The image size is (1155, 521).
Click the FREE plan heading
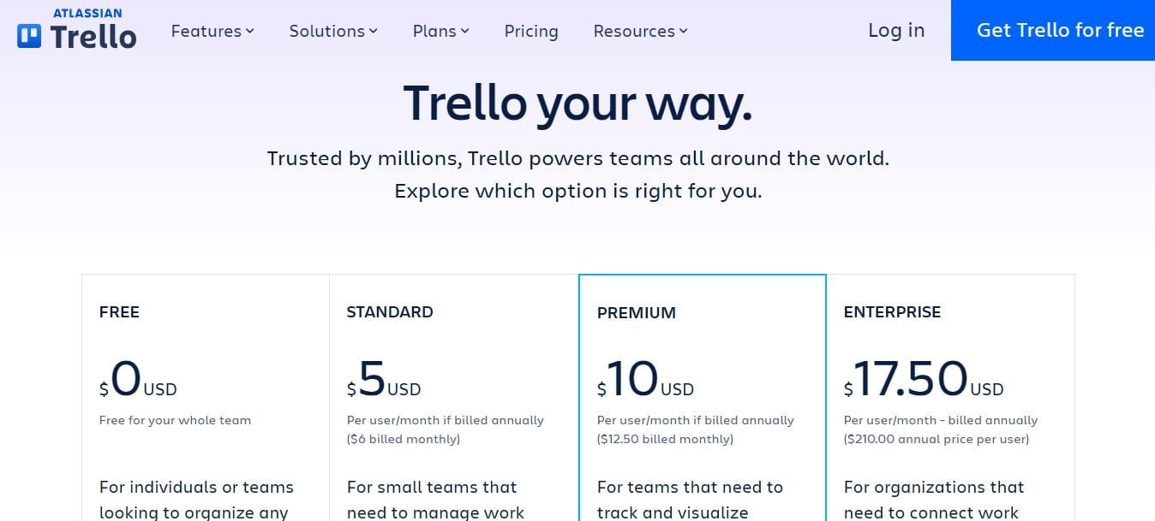click(119, 311)
